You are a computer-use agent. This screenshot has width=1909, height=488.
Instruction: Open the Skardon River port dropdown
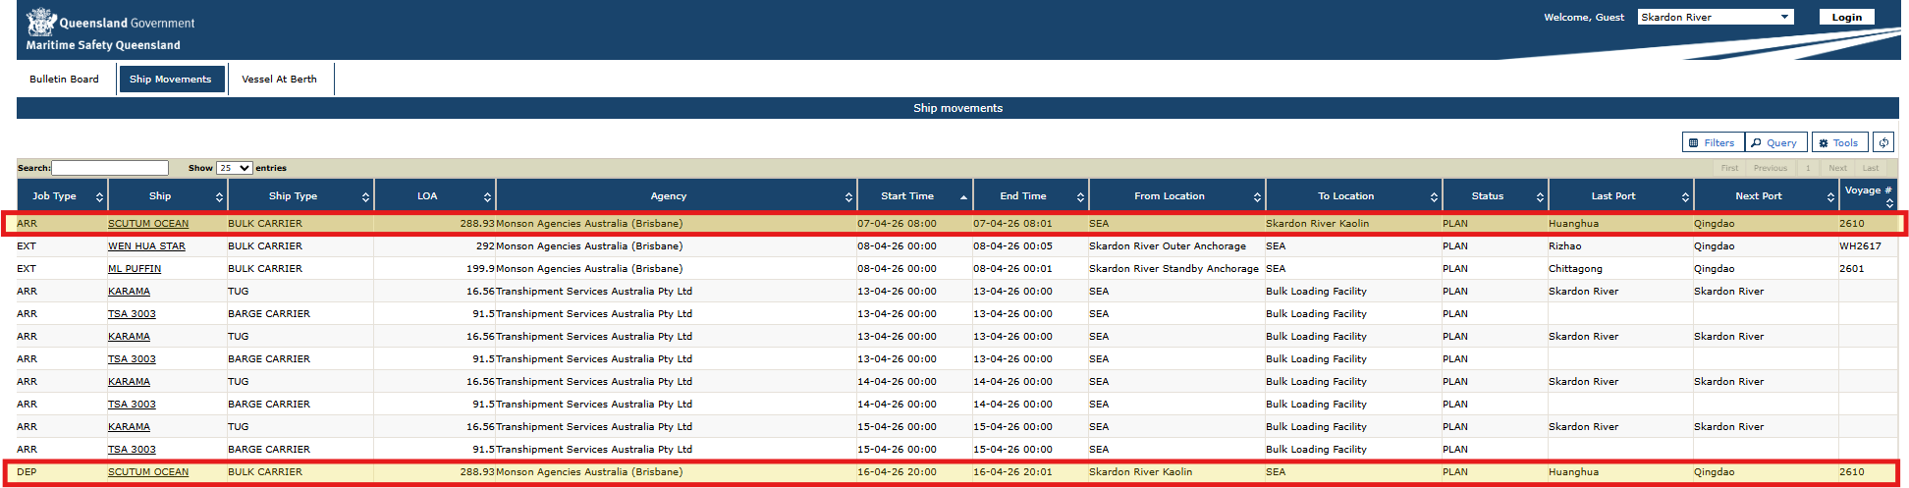(1715, 17)
